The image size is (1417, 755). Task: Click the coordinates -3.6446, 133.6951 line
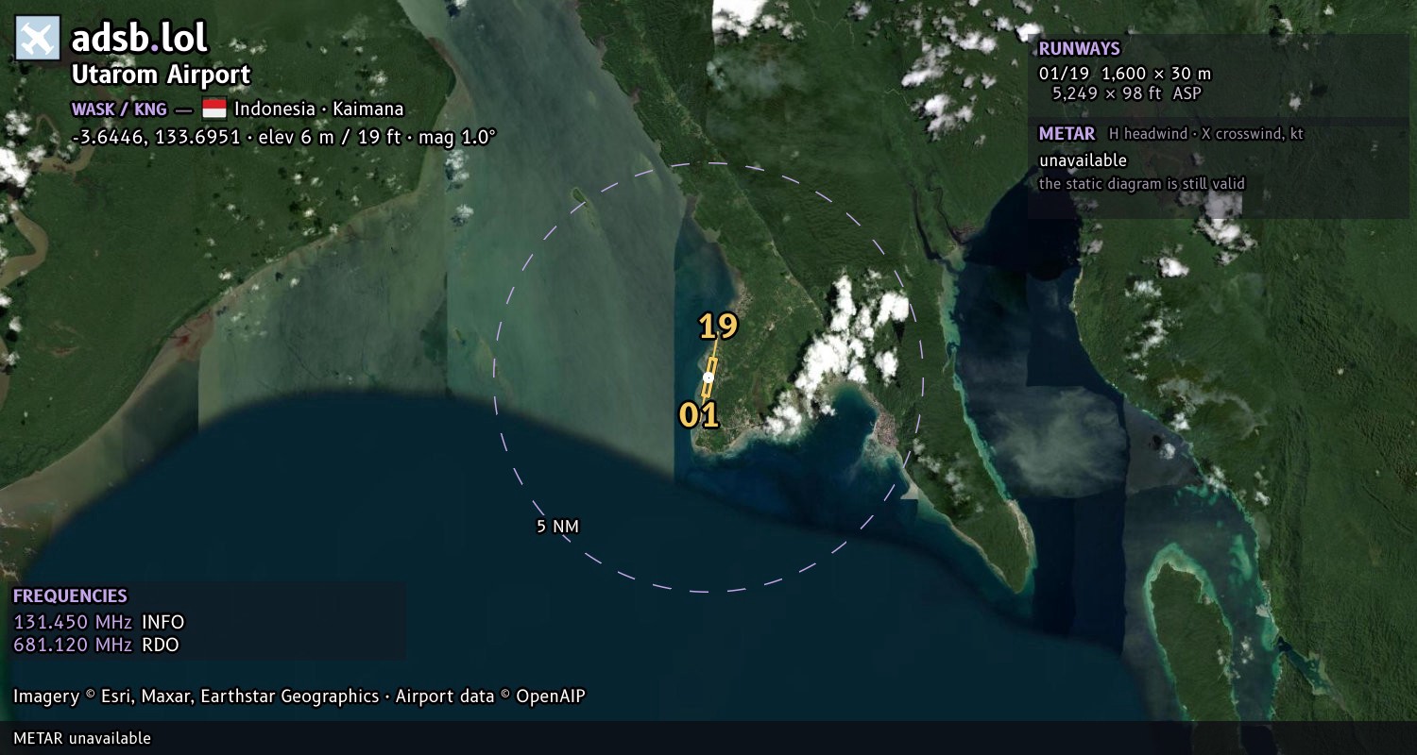(x=283, y=137)
